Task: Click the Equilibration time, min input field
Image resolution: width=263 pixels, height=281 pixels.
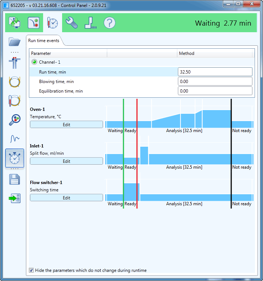Action: pos(215,91)
